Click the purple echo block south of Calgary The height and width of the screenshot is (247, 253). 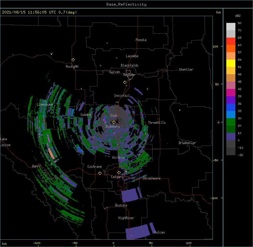pyautogui.click(x=130, y=195)
